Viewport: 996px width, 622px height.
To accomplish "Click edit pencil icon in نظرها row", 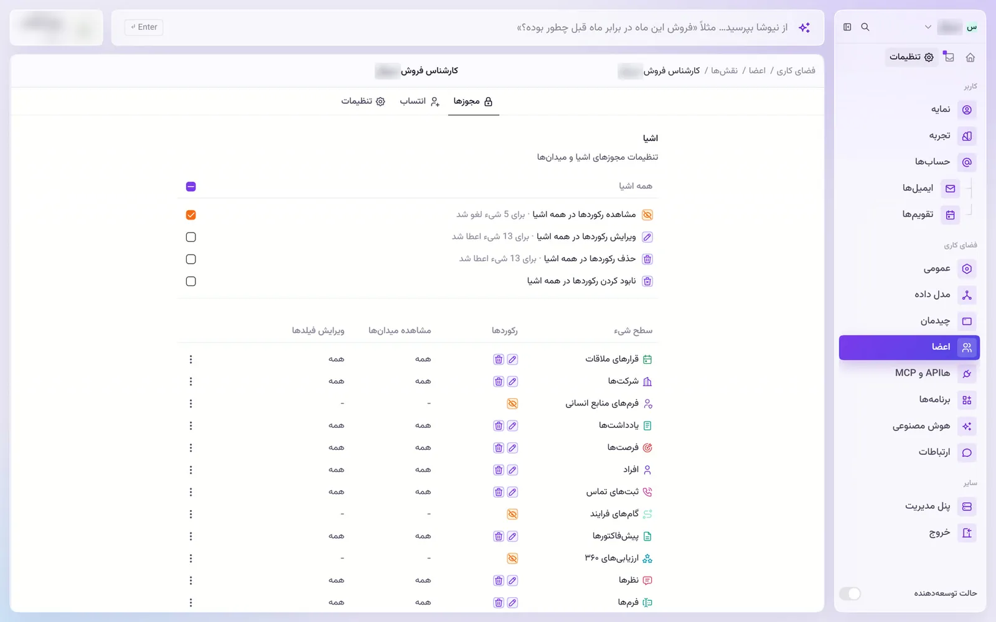I will click(512, 580).
